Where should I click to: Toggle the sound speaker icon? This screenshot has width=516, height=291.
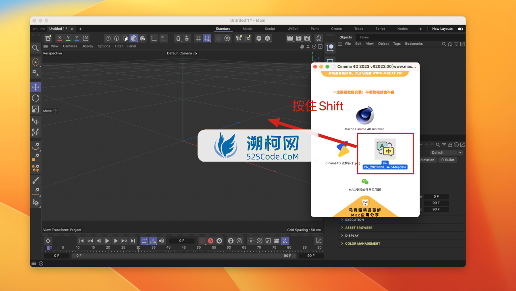click(162, 241)
